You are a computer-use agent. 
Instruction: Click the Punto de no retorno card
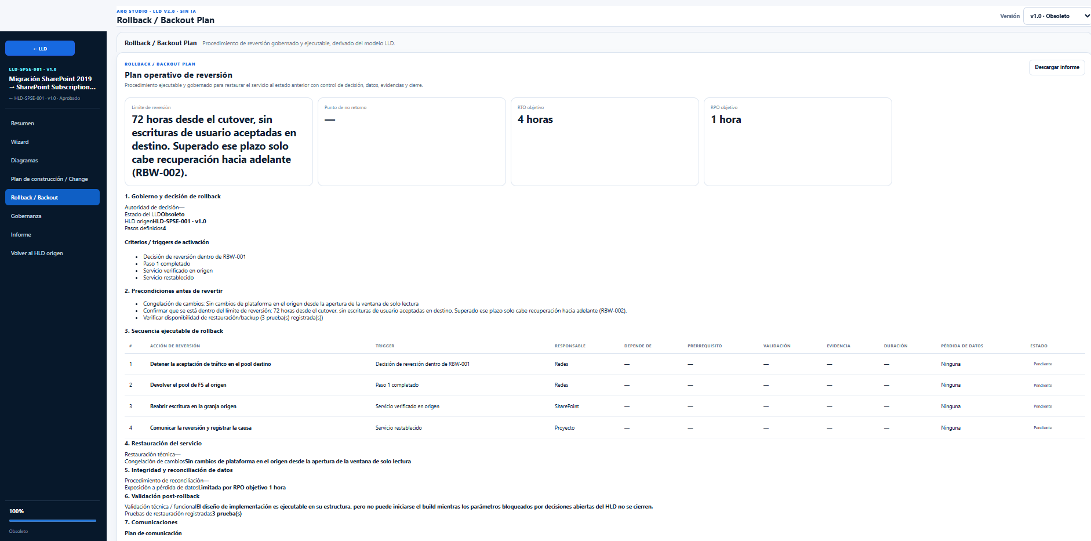[x=412, y=142]
